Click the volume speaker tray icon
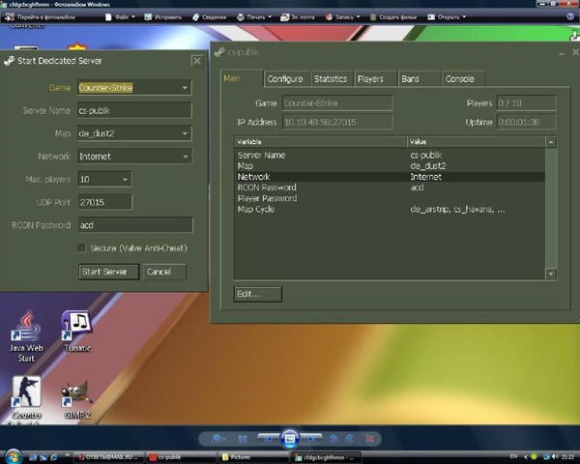 [x=555, y=456]
